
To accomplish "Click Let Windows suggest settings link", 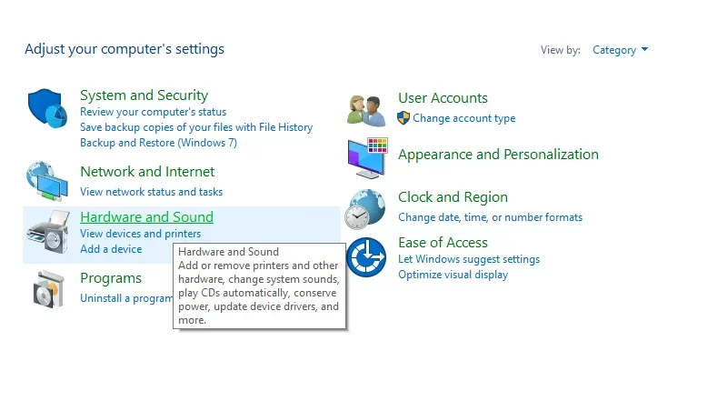I will coord(469,259).
